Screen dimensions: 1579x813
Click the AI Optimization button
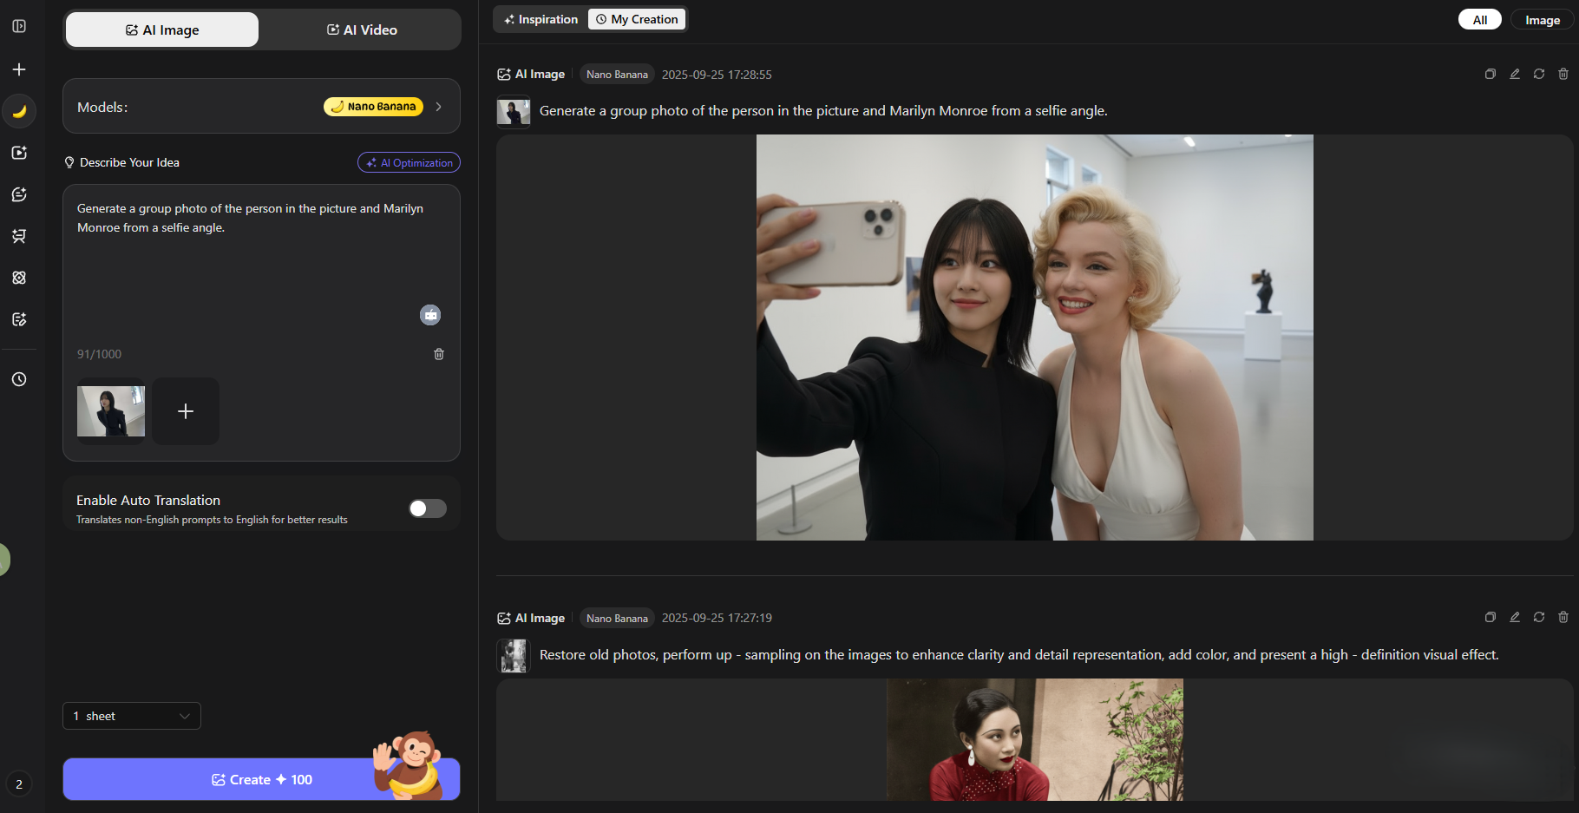point(409,162)
